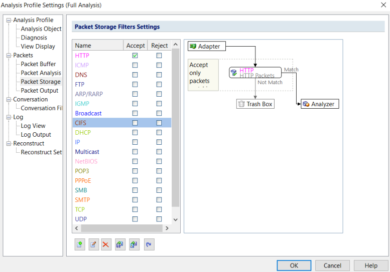Click the Name column header
This screenshot has width=390, height=272.
[98, 46]
